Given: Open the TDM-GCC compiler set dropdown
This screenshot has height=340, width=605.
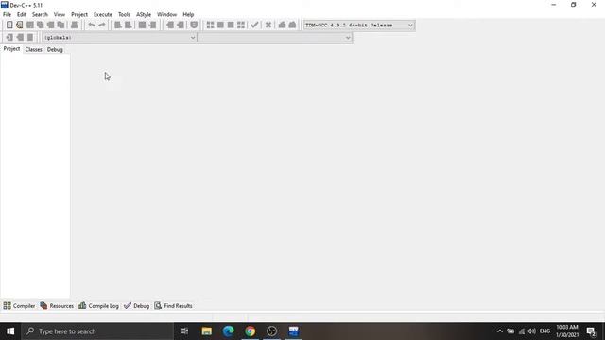Looking at the screenshot, I should click(x=359, y=25).
